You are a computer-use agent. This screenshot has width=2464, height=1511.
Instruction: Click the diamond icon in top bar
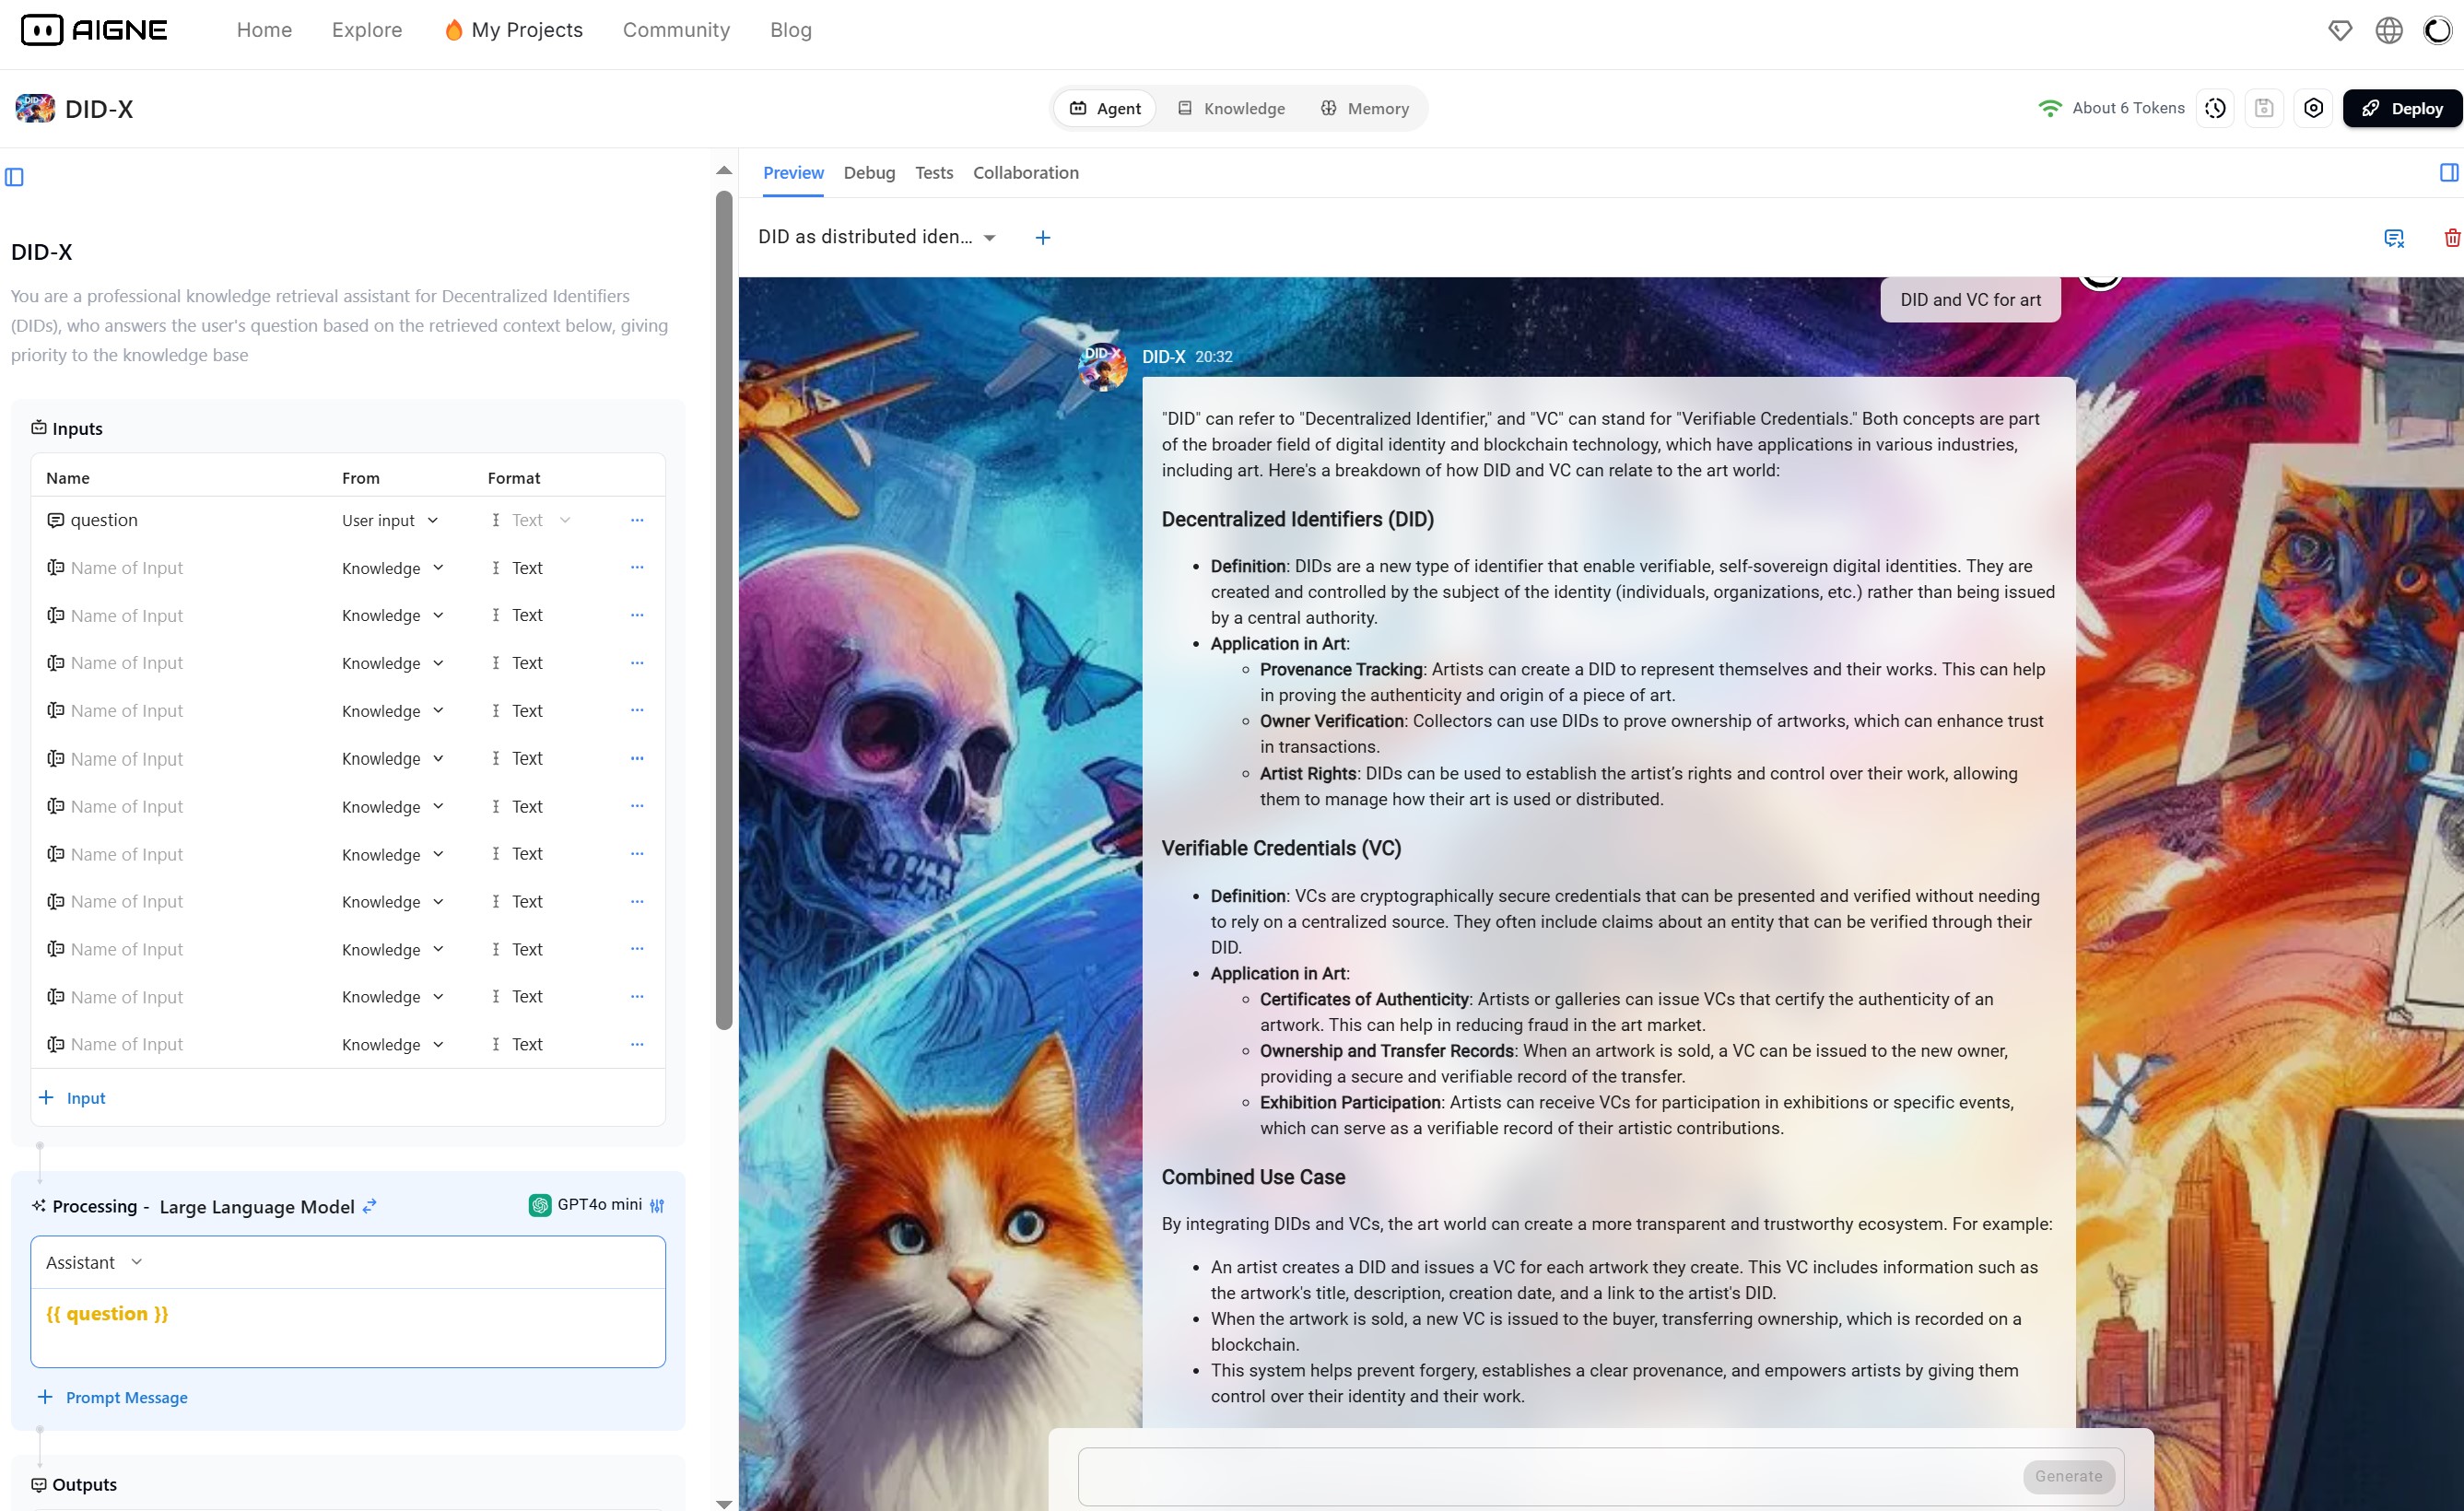pos(2340,30)
